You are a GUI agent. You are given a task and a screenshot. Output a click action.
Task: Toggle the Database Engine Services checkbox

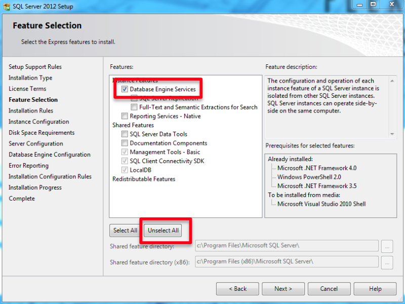pyautogui.click(x=125, y=89)
